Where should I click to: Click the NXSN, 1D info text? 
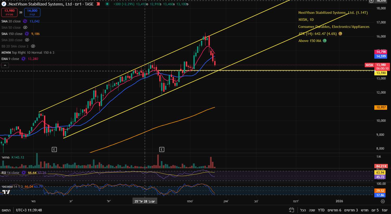pyautogui.click(x=306, y=20)
